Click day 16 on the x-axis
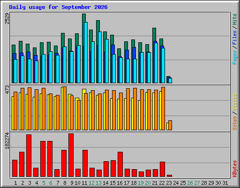Screen dimensions: 240x188 click(120, 183)
